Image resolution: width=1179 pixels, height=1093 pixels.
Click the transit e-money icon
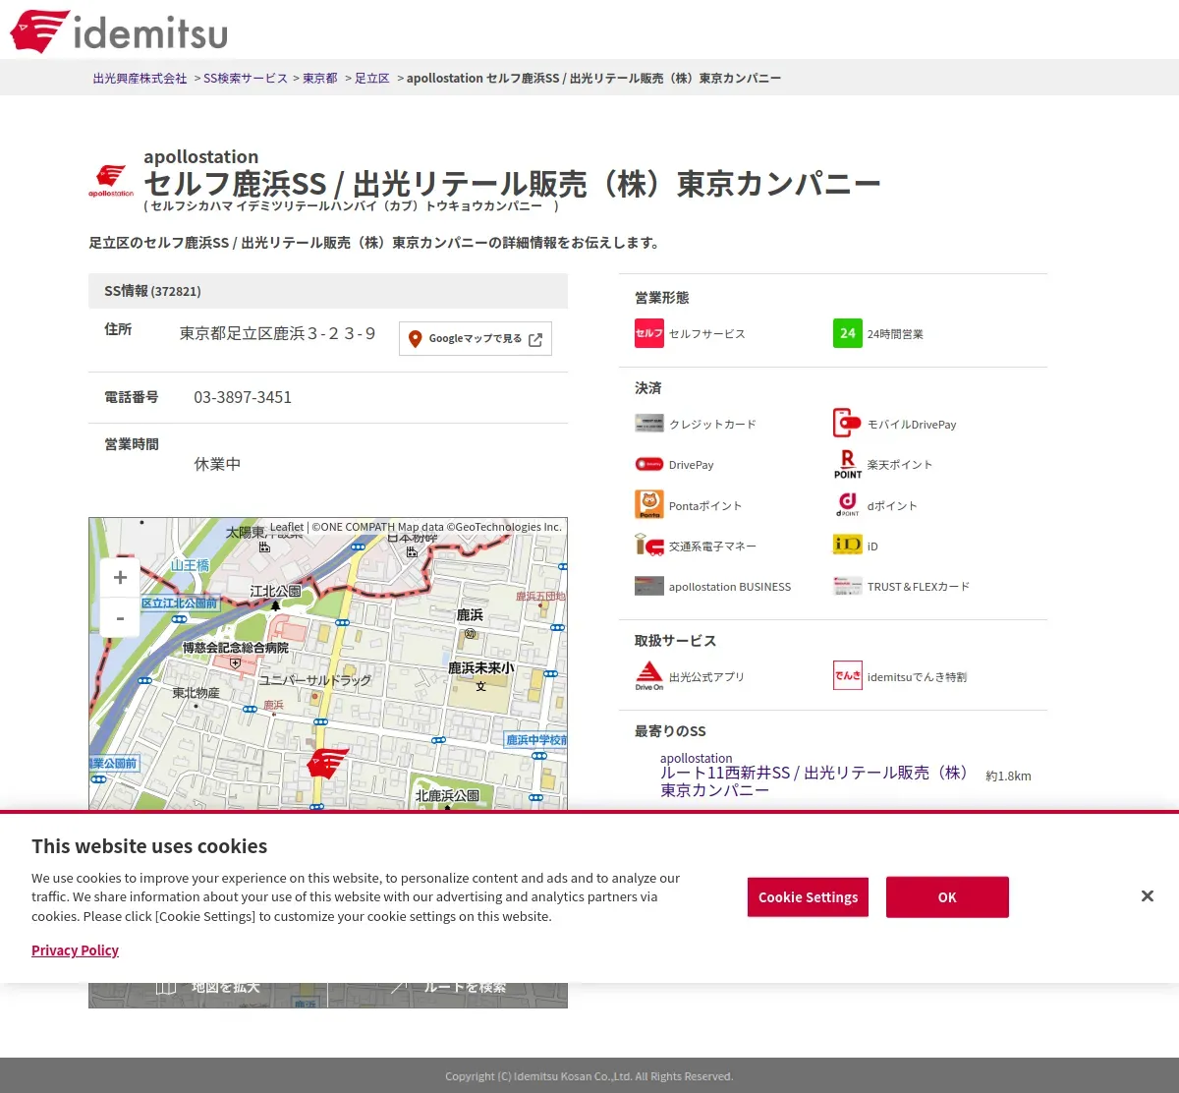(x=649, y=546)
